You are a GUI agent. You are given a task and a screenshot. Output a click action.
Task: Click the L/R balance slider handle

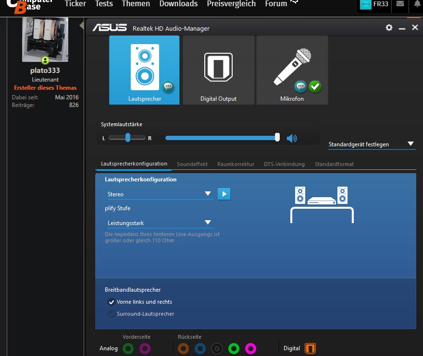click(x=128, y=137)
